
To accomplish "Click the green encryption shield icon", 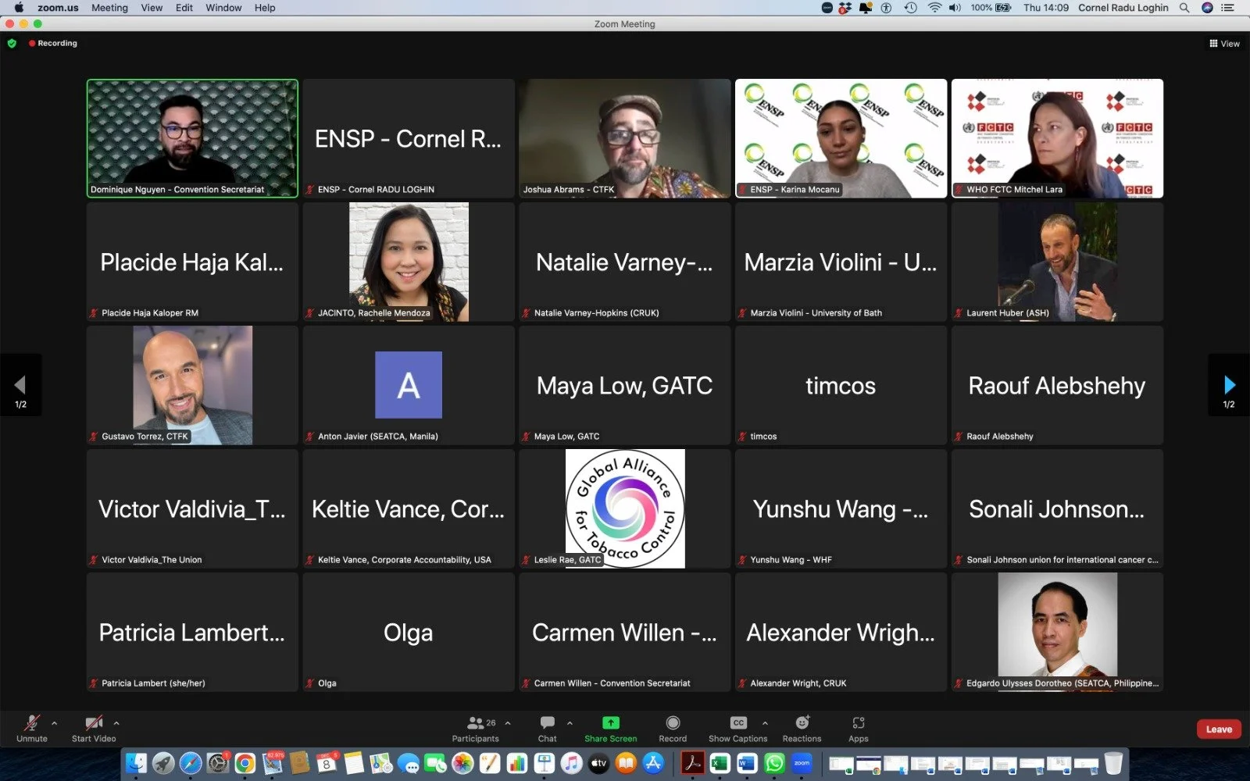I will (x=12, y=44).
